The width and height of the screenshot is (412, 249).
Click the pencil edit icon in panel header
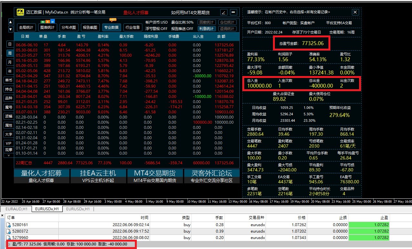point(224,13)
